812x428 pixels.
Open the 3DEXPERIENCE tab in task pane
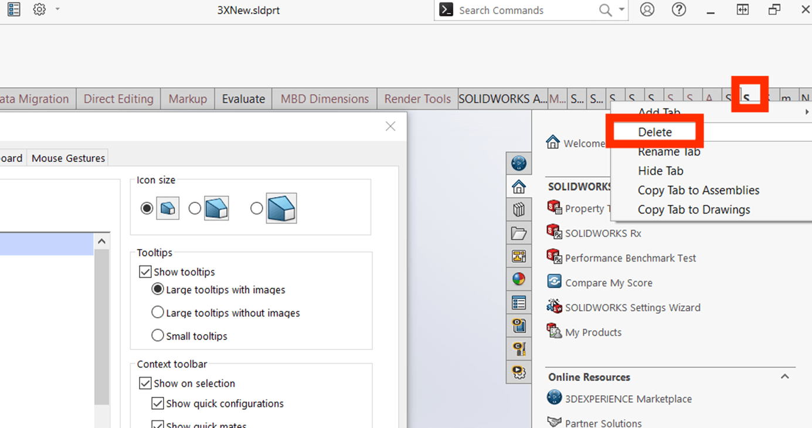[x=519, y=163]
